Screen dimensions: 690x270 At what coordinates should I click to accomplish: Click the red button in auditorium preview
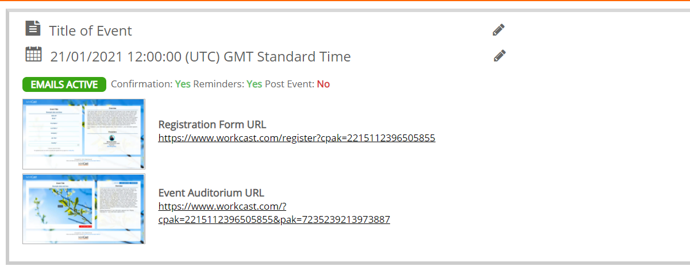85,227
